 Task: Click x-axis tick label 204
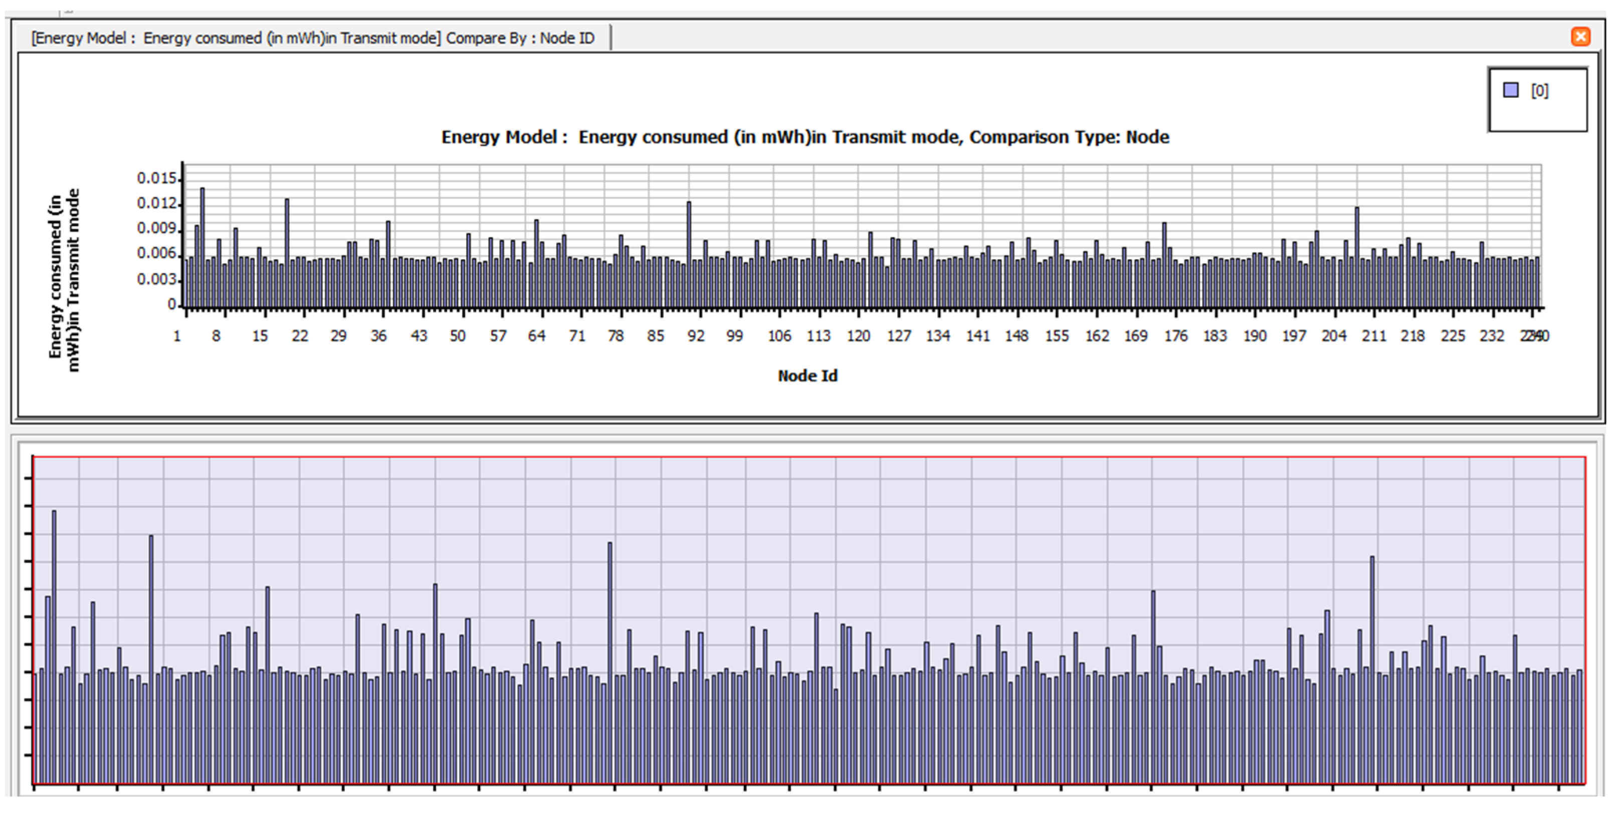point(1333,336)
